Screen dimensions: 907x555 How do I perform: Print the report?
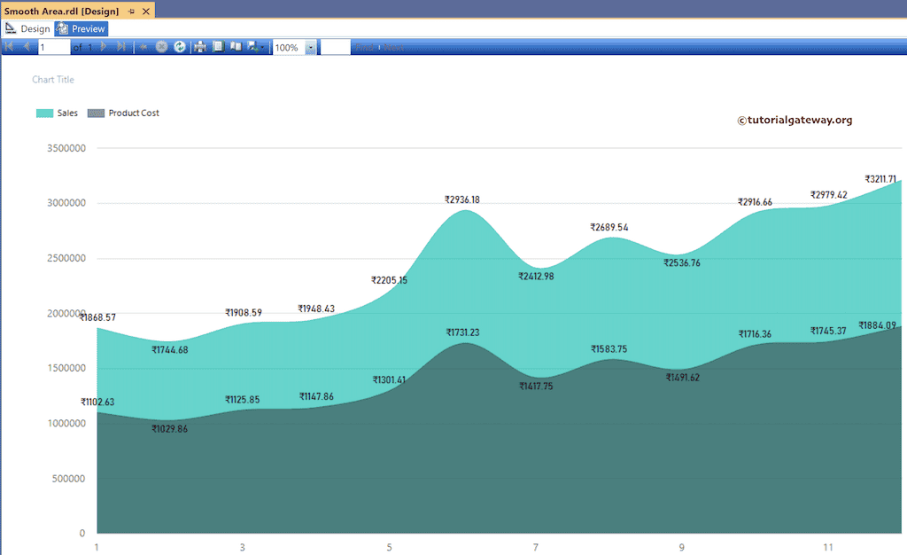coord(200,47)
